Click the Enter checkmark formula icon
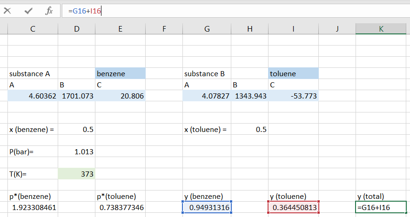 coord(28,11)
